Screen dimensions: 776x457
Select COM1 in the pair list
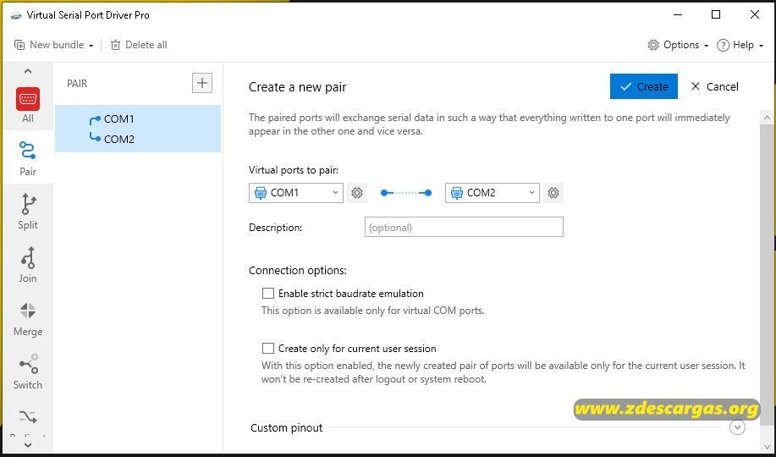point(118,118)
